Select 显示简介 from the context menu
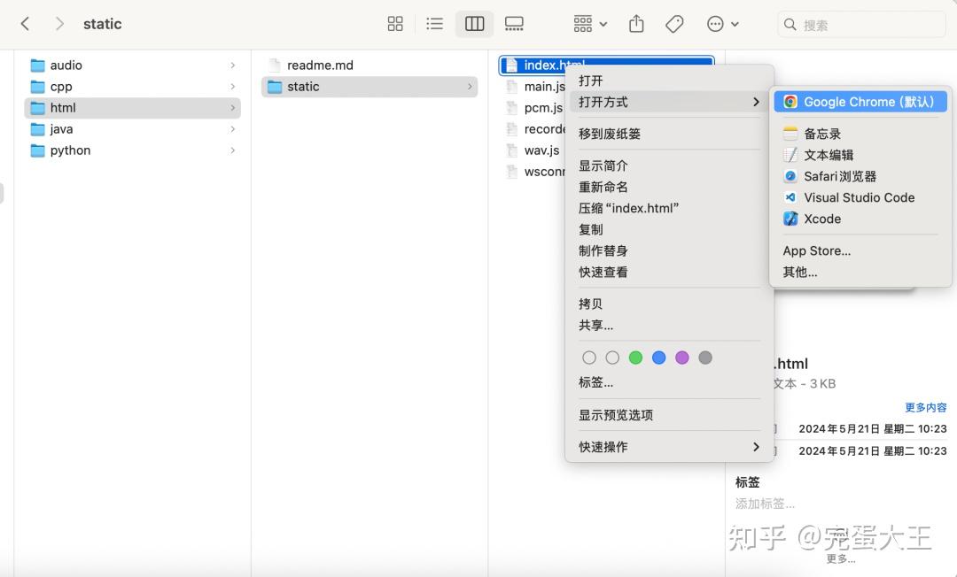The height and width of the screenshot is (577, 957). (603, 165)
